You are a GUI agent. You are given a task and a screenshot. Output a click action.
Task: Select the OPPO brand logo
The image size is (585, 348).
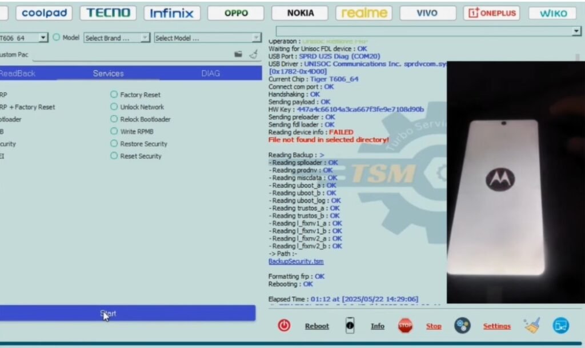pyautogui.click(x=236, y=13)
